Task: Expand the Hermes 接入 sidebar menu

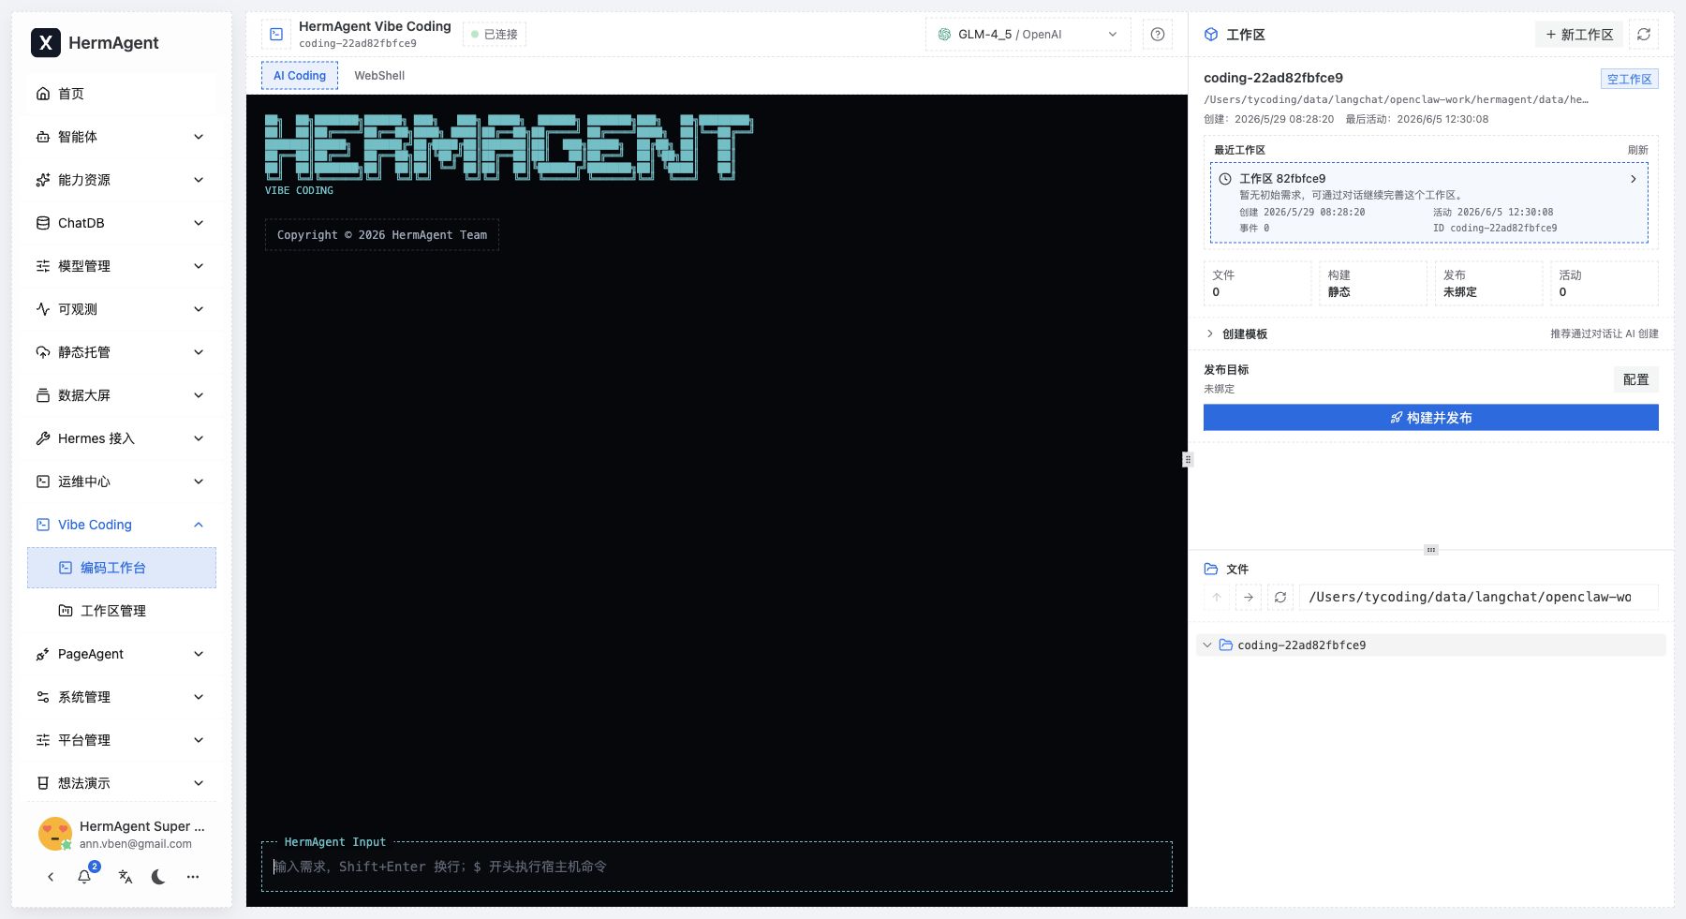Action: 122,438
